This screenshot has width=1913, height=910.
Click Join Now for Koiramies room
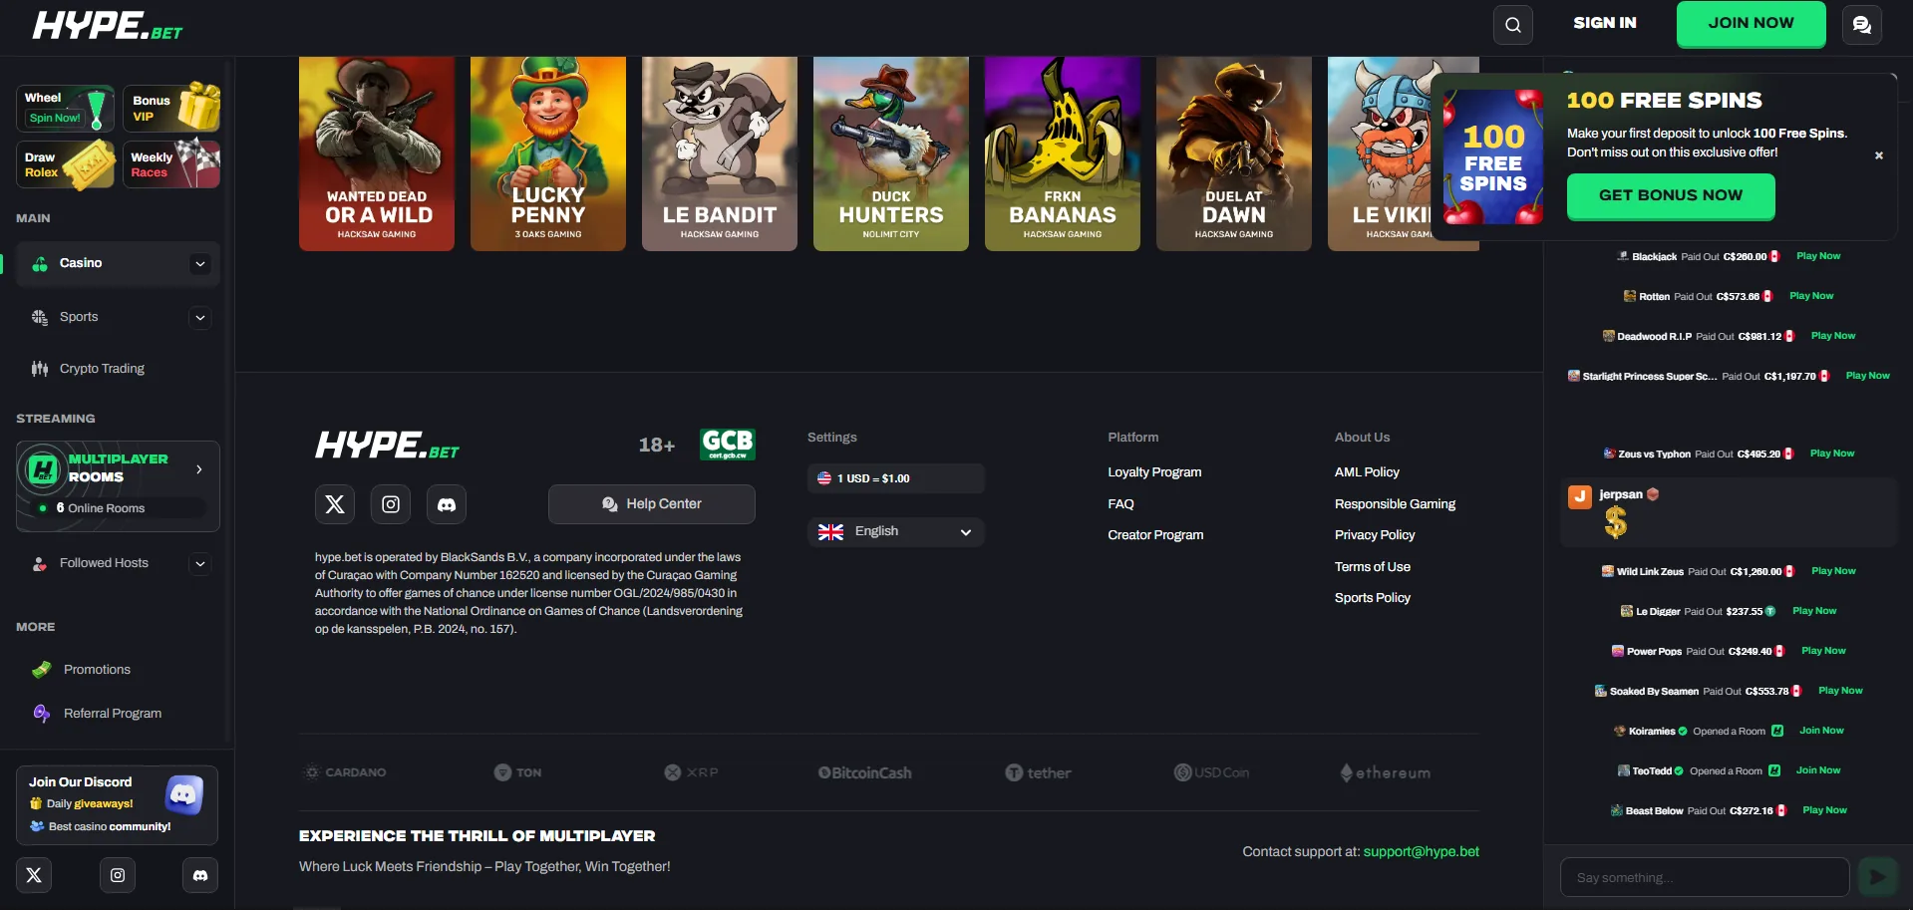[1821, 731]
